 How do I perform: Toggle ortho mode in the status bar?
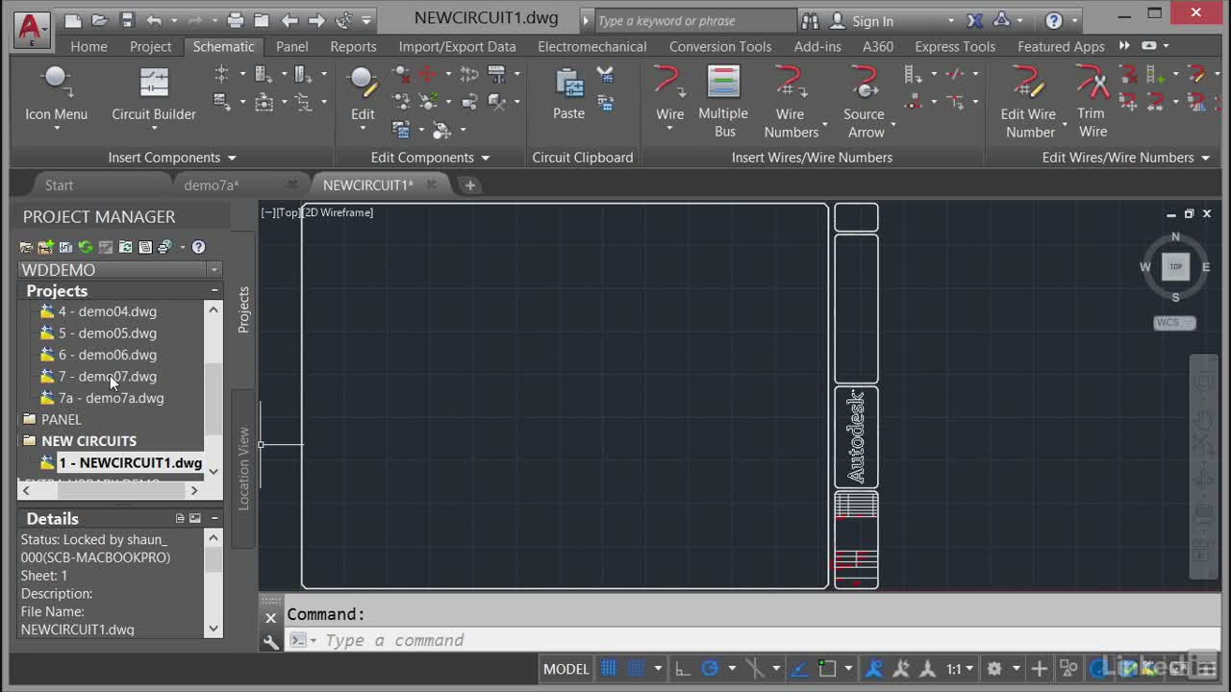[683, 669]
